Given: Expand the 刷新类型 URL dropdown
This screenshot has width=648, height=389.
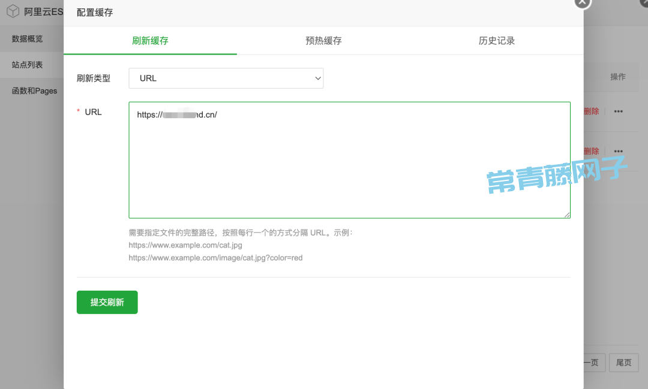Looking at the screenshot, I should pos(226,79).
